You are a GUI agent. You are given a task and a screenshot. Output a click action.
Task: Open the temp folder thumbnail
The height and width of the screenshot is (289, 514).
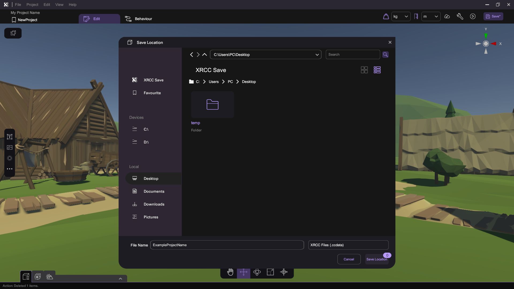click(x=213, y=105)
